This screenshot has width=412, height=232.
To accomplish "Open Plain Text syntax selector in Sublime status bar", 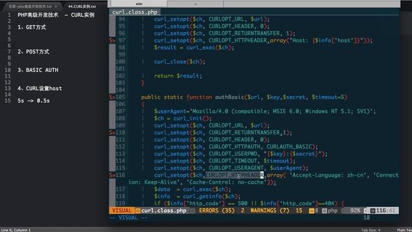I will [404, 230].
